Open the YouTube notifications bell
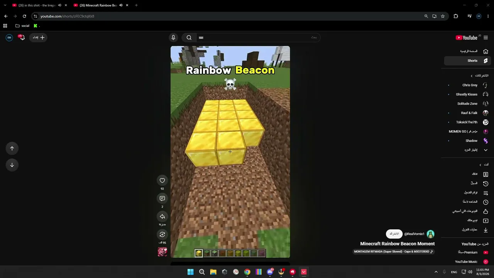The width and height of the screenshot is (494, 278). (x=22, y=37)
